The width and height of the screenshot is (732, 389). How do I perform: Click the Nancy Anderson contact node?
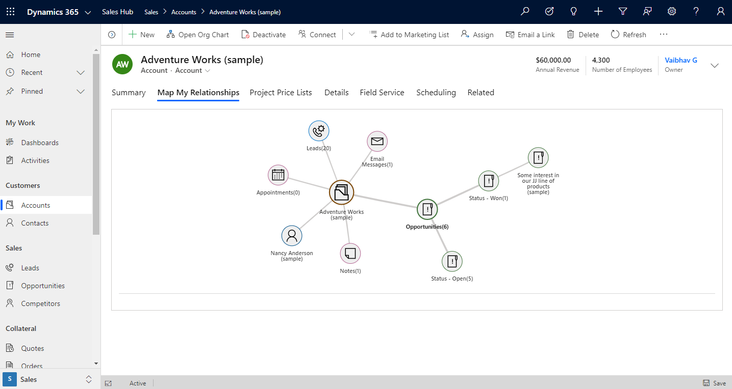coord(292,236)
